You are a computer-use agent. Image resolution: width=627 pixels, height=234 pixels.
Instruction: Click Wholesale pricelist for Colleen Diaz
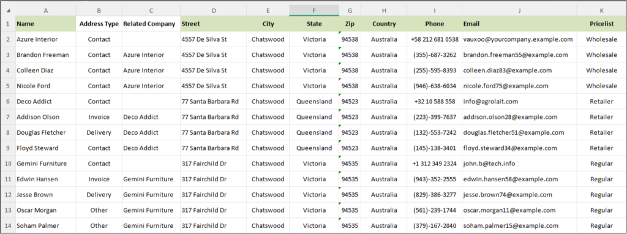tap(601, 70)
